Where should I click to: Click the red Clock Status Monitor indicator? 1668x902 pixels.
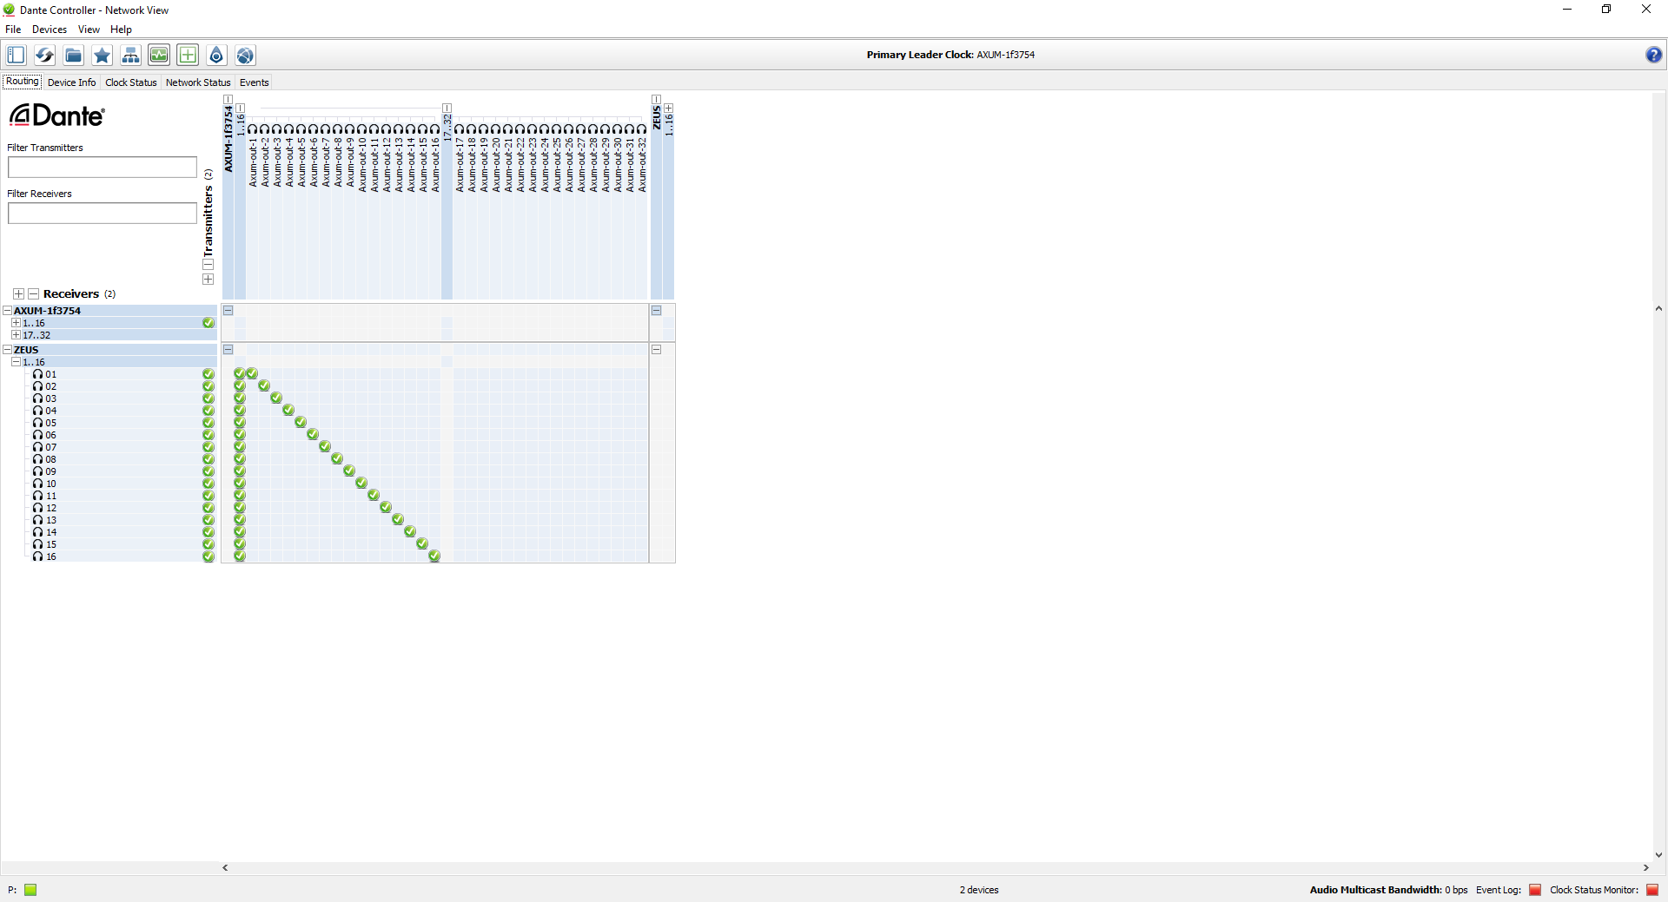pos(1652,890)
